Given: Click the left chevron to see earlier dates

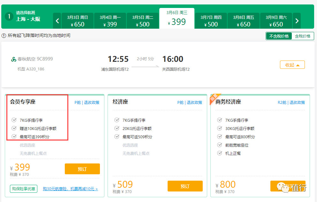Looking at the screenshot, I should (57, 20).
